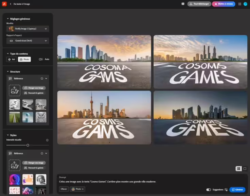Select the grid view layout icon
Screen dimensions: 250x196
pyautogui.click(x=239, y=168)
